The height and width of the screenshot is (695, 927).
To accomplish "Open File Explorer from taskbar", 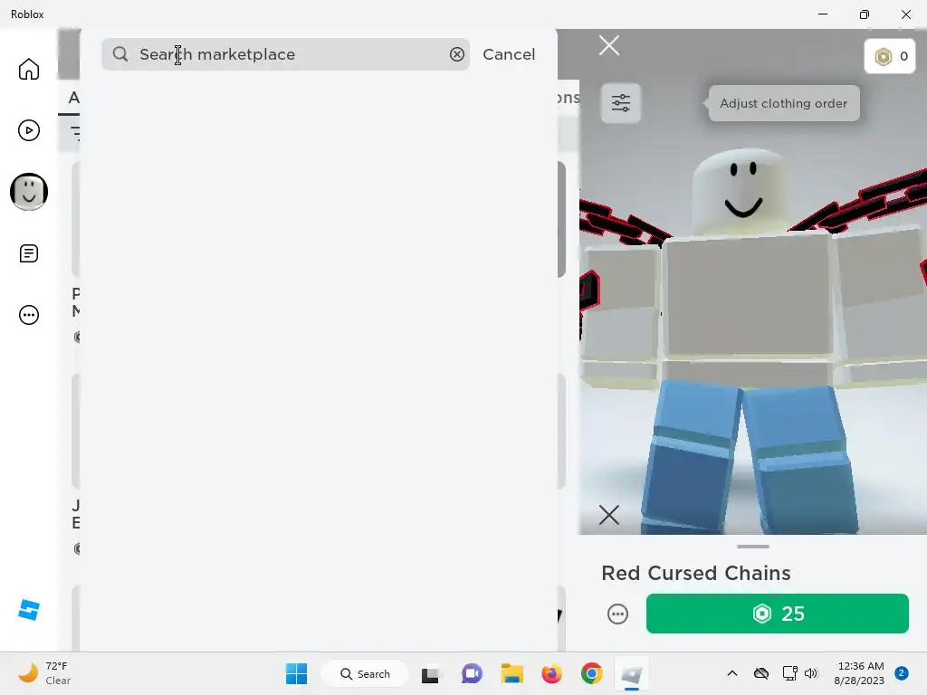I will pyautogui.click(x=512, y=673).
